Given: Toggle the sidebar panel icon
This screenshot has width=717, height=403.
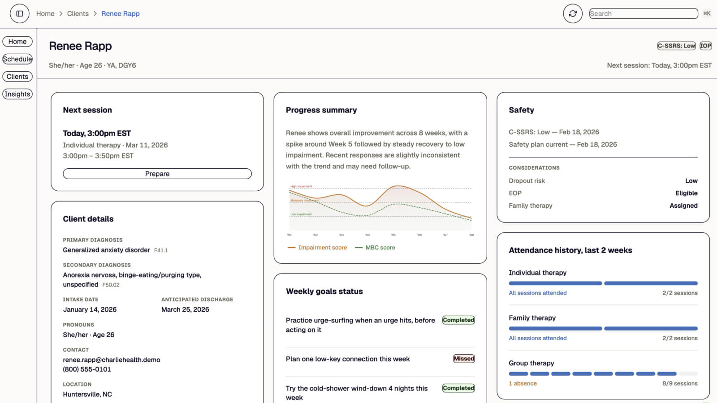Looking at the screenshot, I should [x=20, y=13].
